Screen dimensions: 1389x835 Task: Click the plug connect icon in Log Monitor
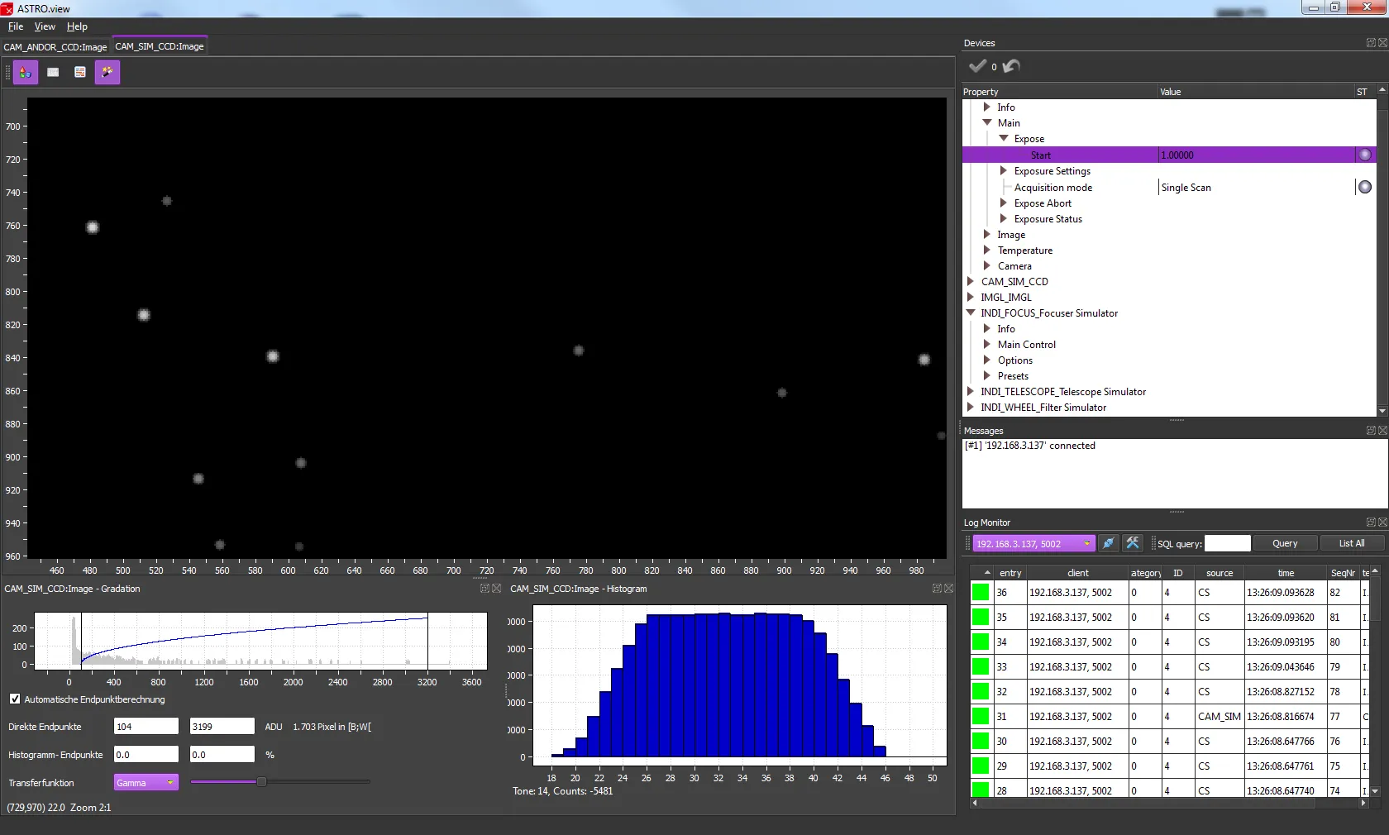pos(1109,543)
